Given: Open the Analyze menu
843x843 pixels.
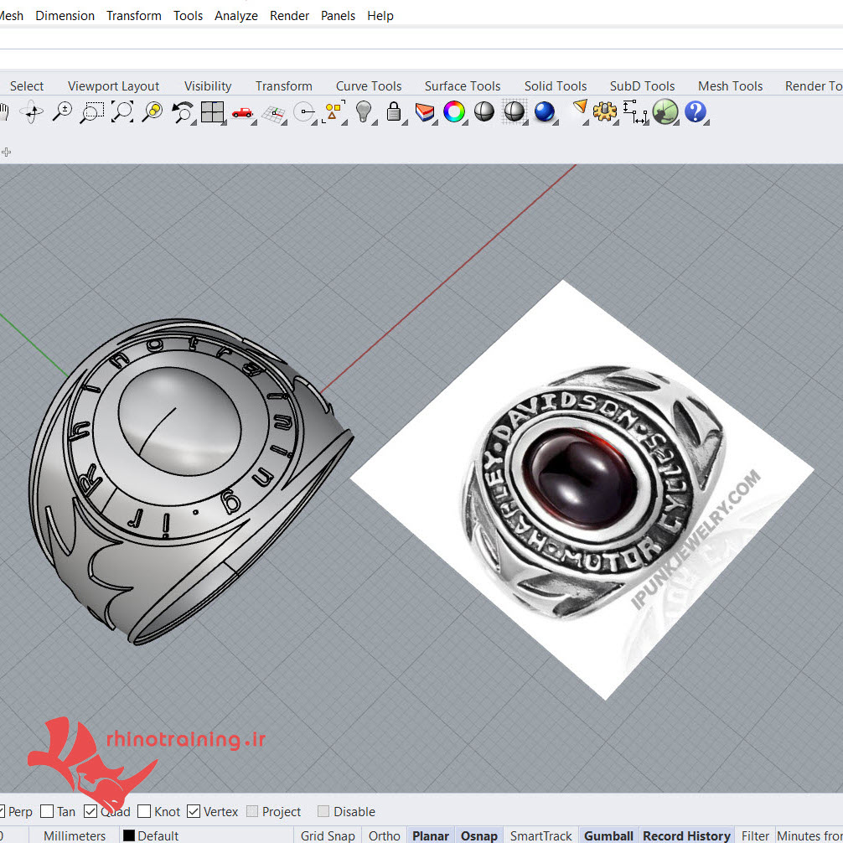Looking at the screenshot, I should coord(235,16).
